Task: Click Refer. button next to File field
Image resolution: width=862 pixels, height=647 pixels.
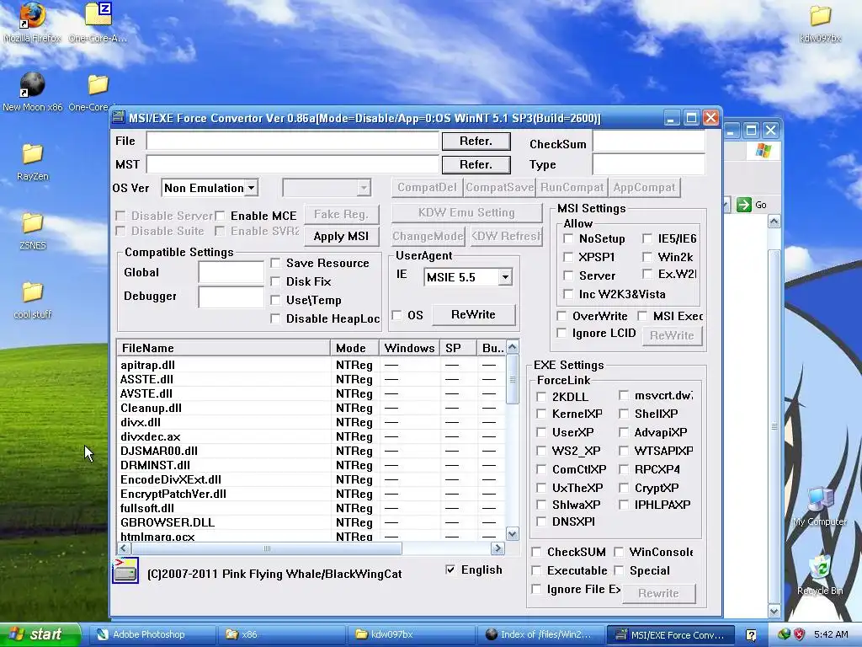Action: tap(476, 141)
